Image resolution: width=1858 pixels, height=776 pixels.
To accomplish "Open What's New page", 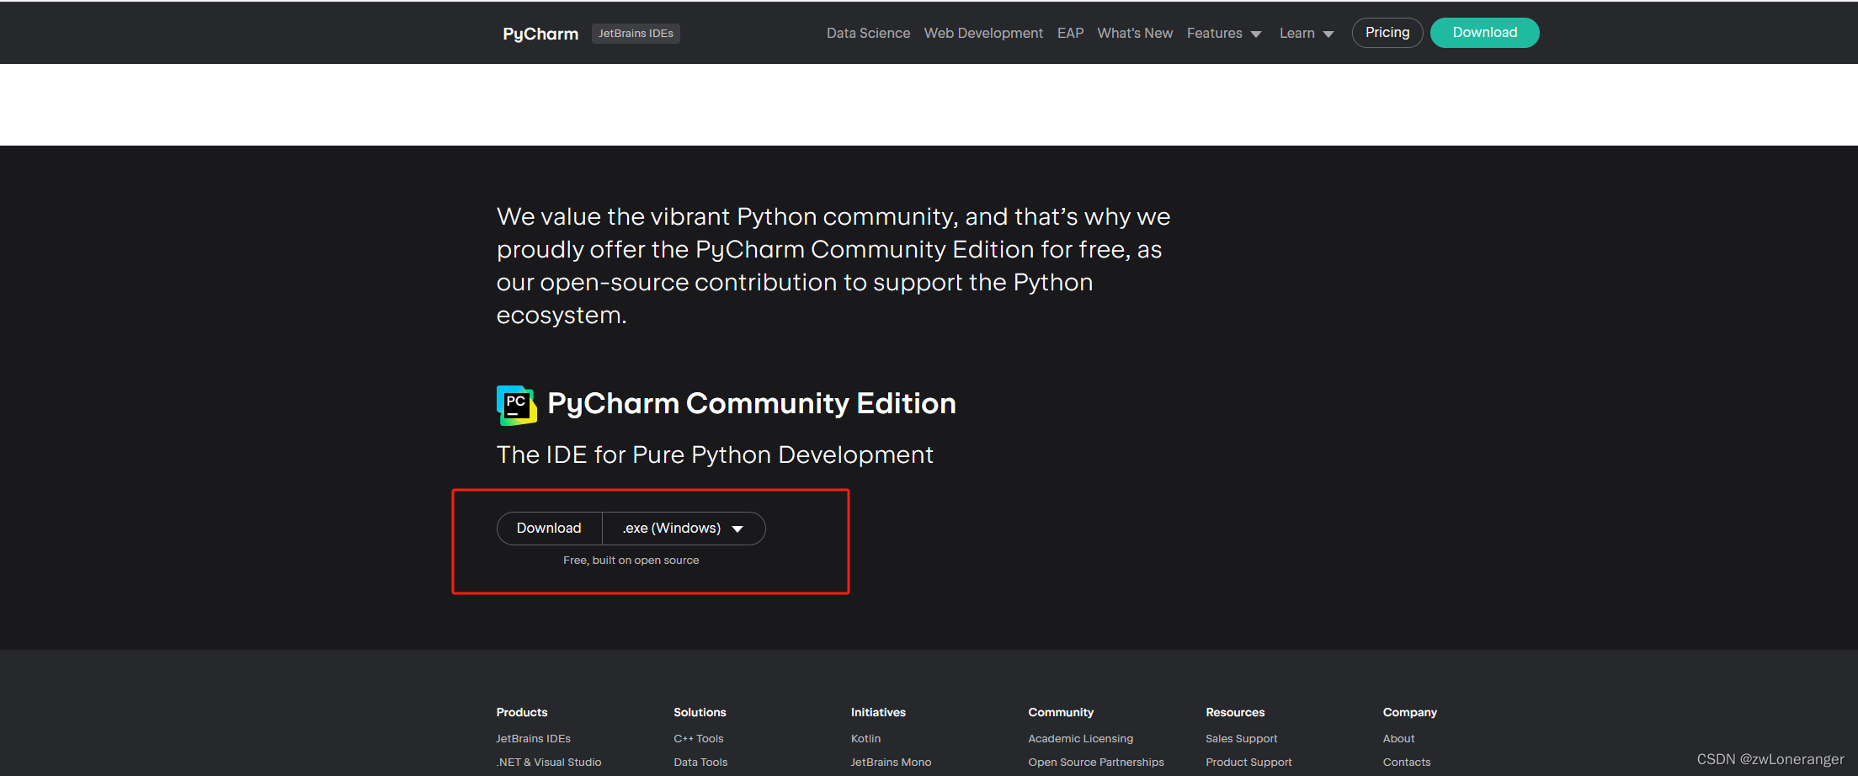I will coord(1135,33).
